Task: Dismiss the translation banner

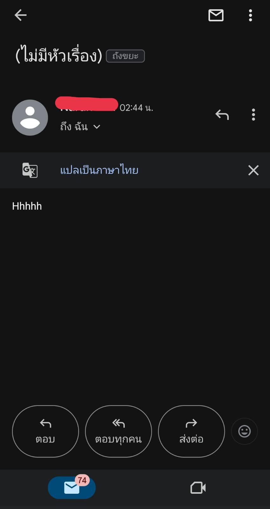Action: (x=253, y=170)
